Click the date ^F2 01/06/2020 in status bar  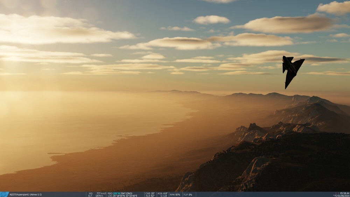click(341, 196)
